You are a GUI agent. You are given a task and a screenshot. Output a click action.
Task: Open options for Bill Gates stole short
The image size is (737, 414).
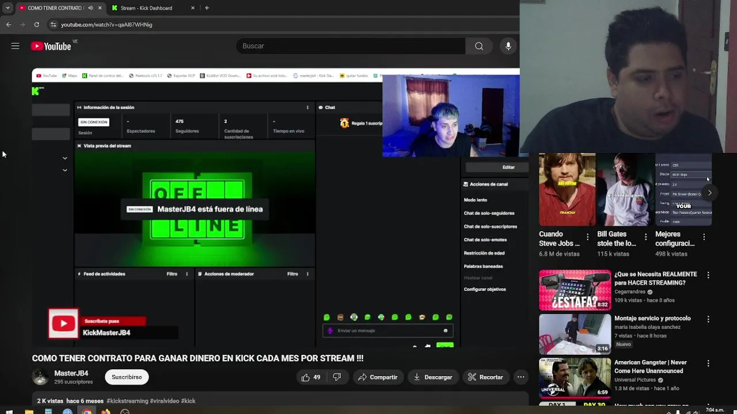tap(645, 237)
